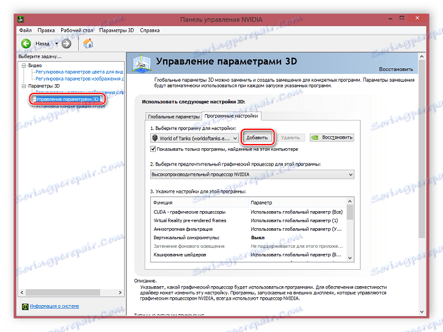Image resolution: width=443 pixels, height=332 pixels.
Task: Click the Выкл parameter value
Action: coord(258,238)
